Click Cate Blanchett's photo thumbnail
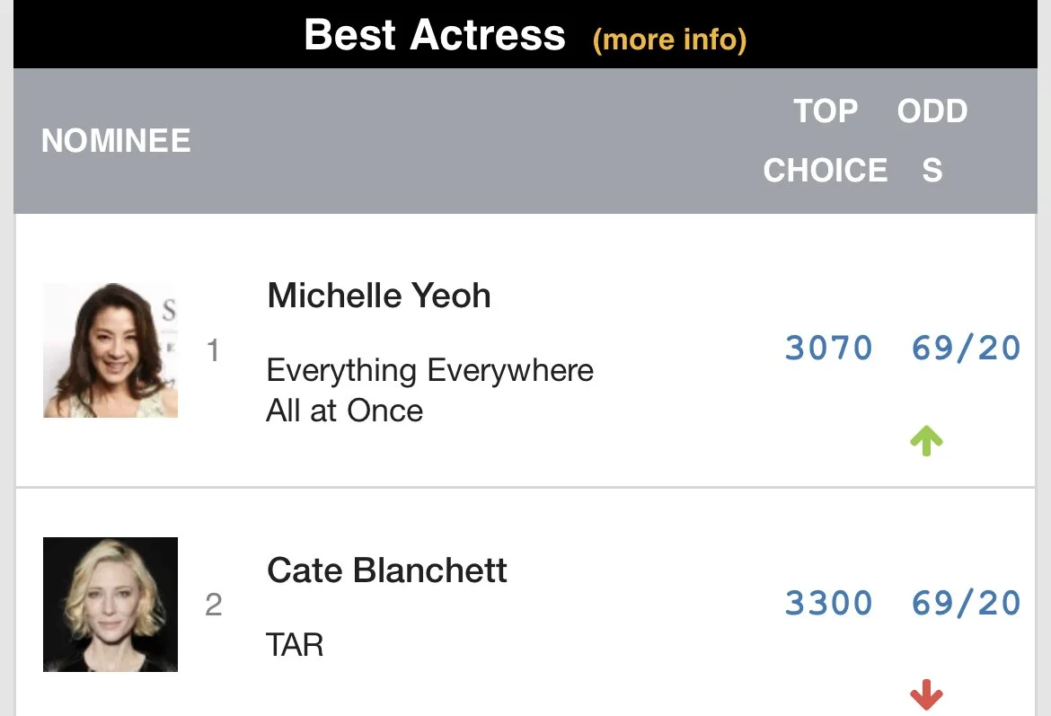Viewport: 1051px width, 716px height. tap(110, 604)
